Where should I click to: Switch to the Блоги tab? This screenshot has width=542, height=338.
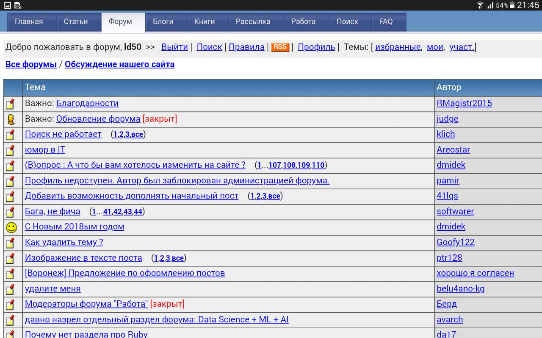pyautogui.click(x=163, y=22)
